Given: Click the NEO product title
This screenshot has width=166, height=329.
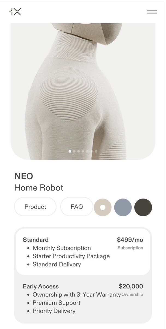Looking at the screenshot, I should [x=23, y=176].
